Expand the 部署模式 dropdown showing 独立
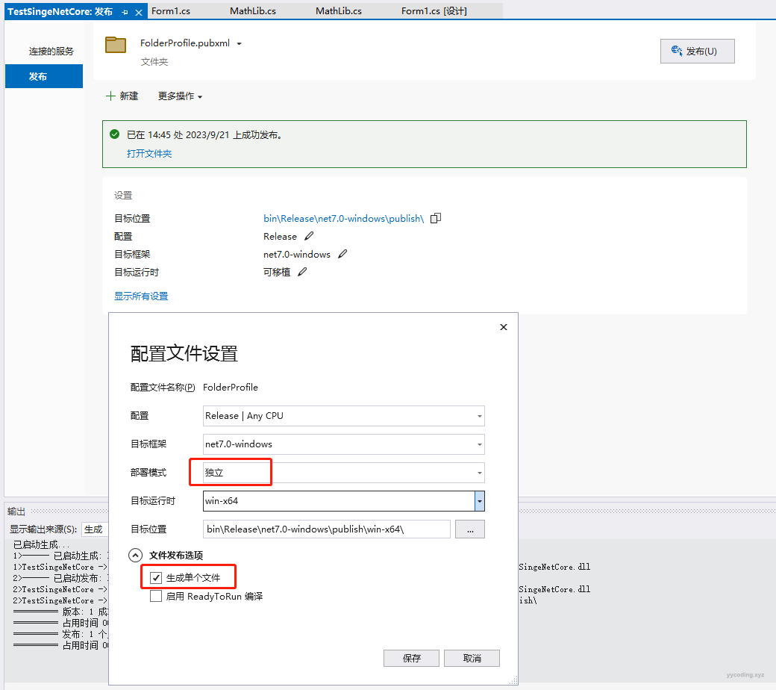The width and height of the screenshot is (776, 690). click(479, 473)
